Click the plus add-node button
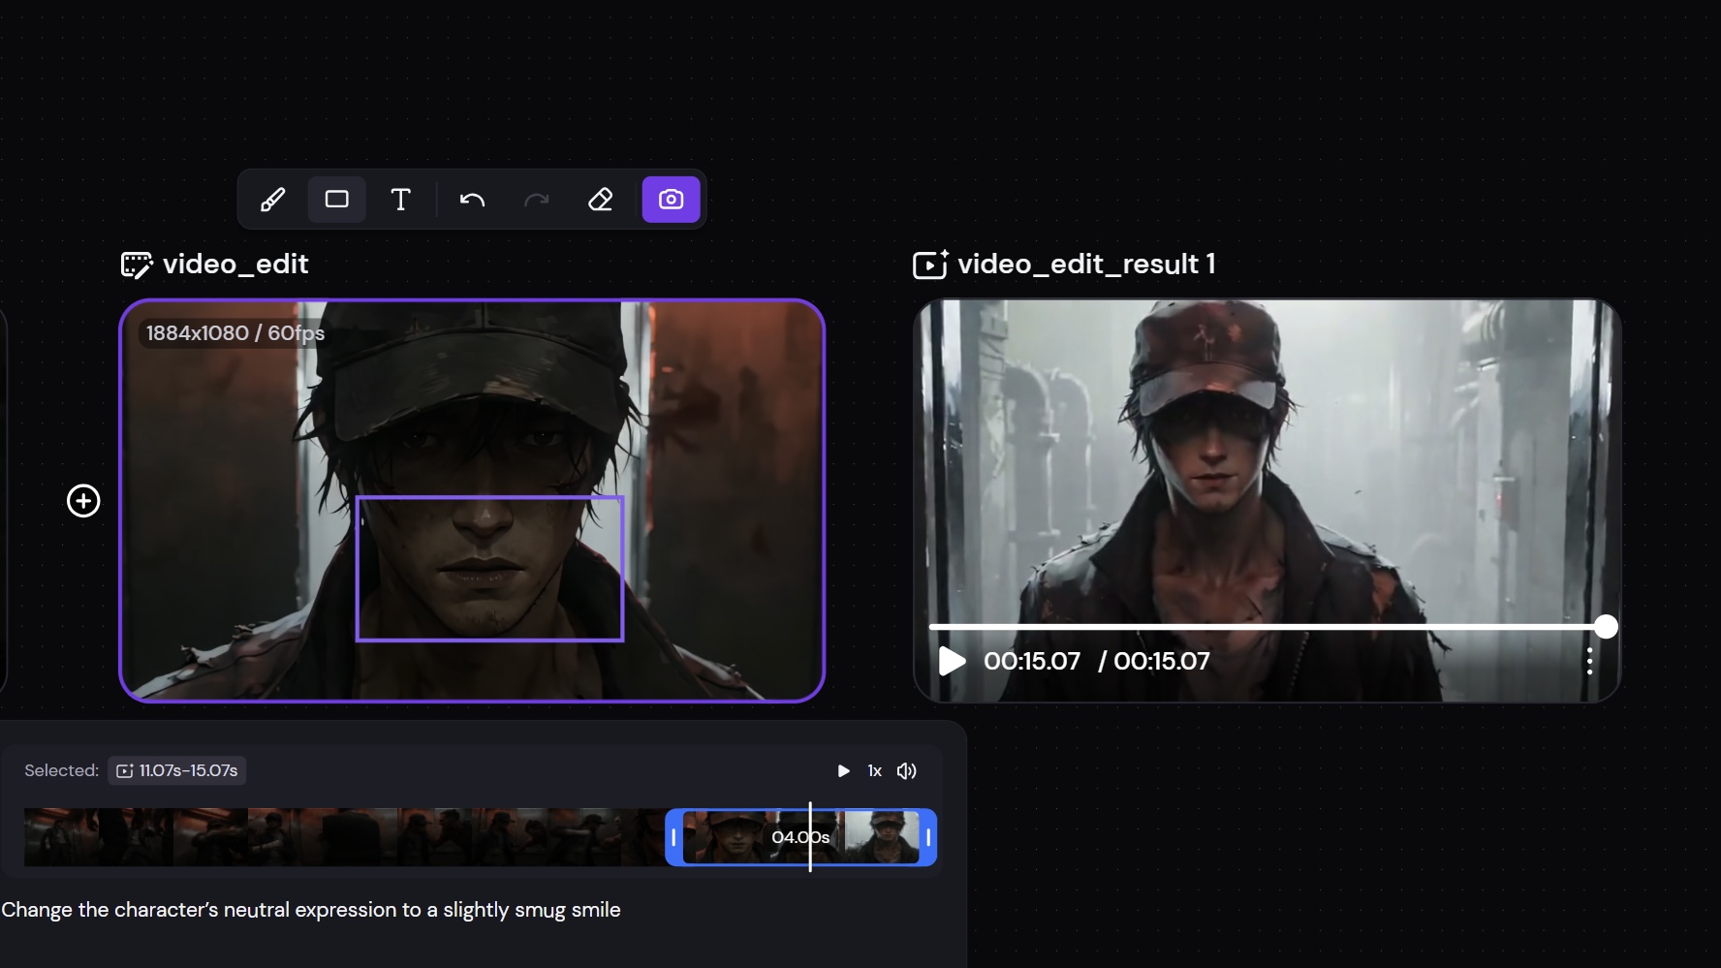This screenshot has height=968, width=1721. click(83, 501)
